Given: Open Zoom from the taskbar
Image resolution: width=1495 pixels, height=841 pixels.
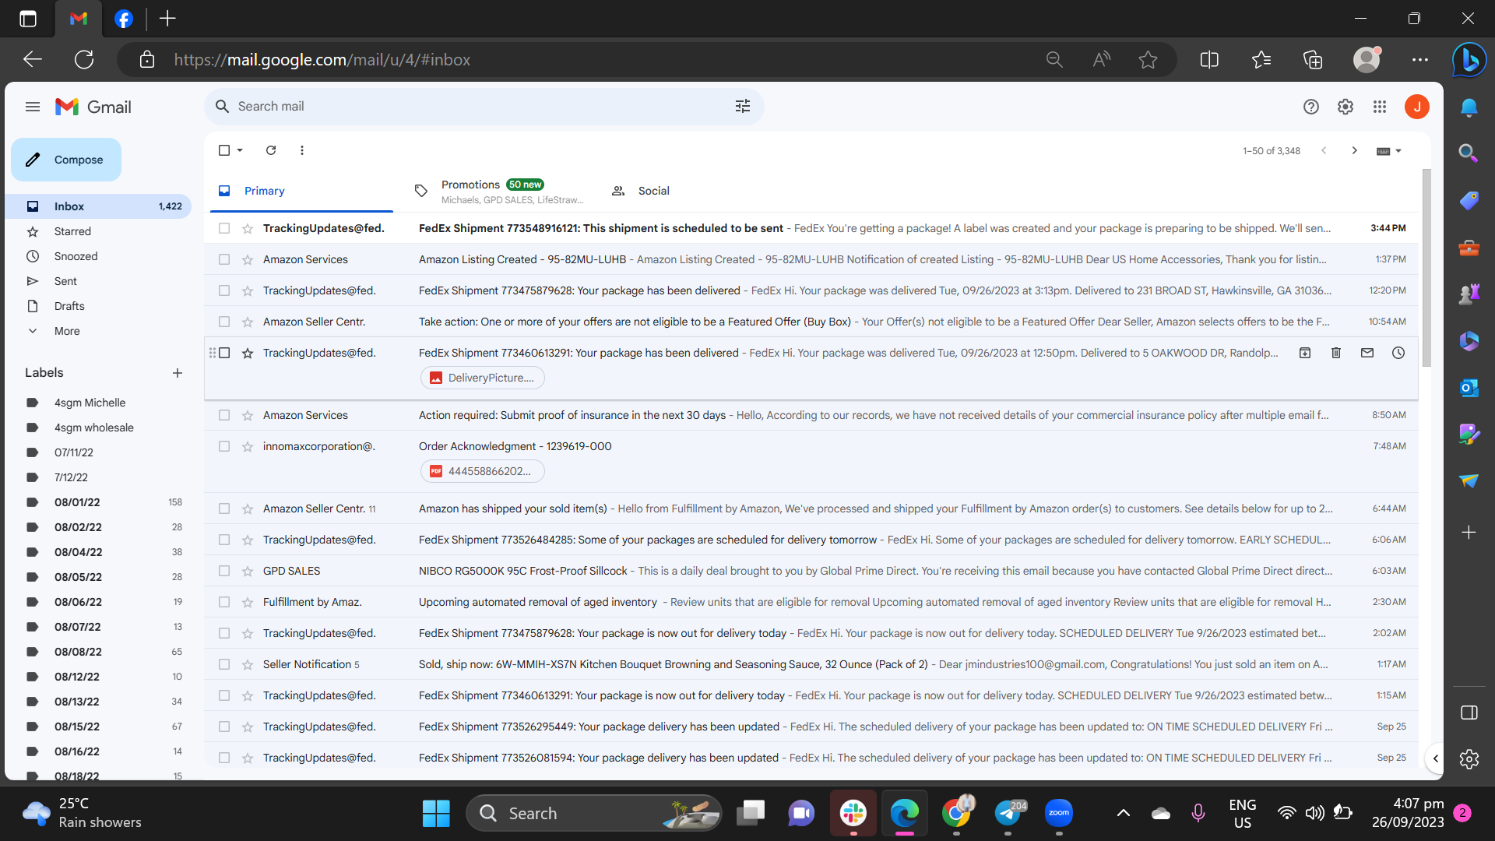Looking at the screenshot, I should pyautogui.click(x=1059, y=814).
